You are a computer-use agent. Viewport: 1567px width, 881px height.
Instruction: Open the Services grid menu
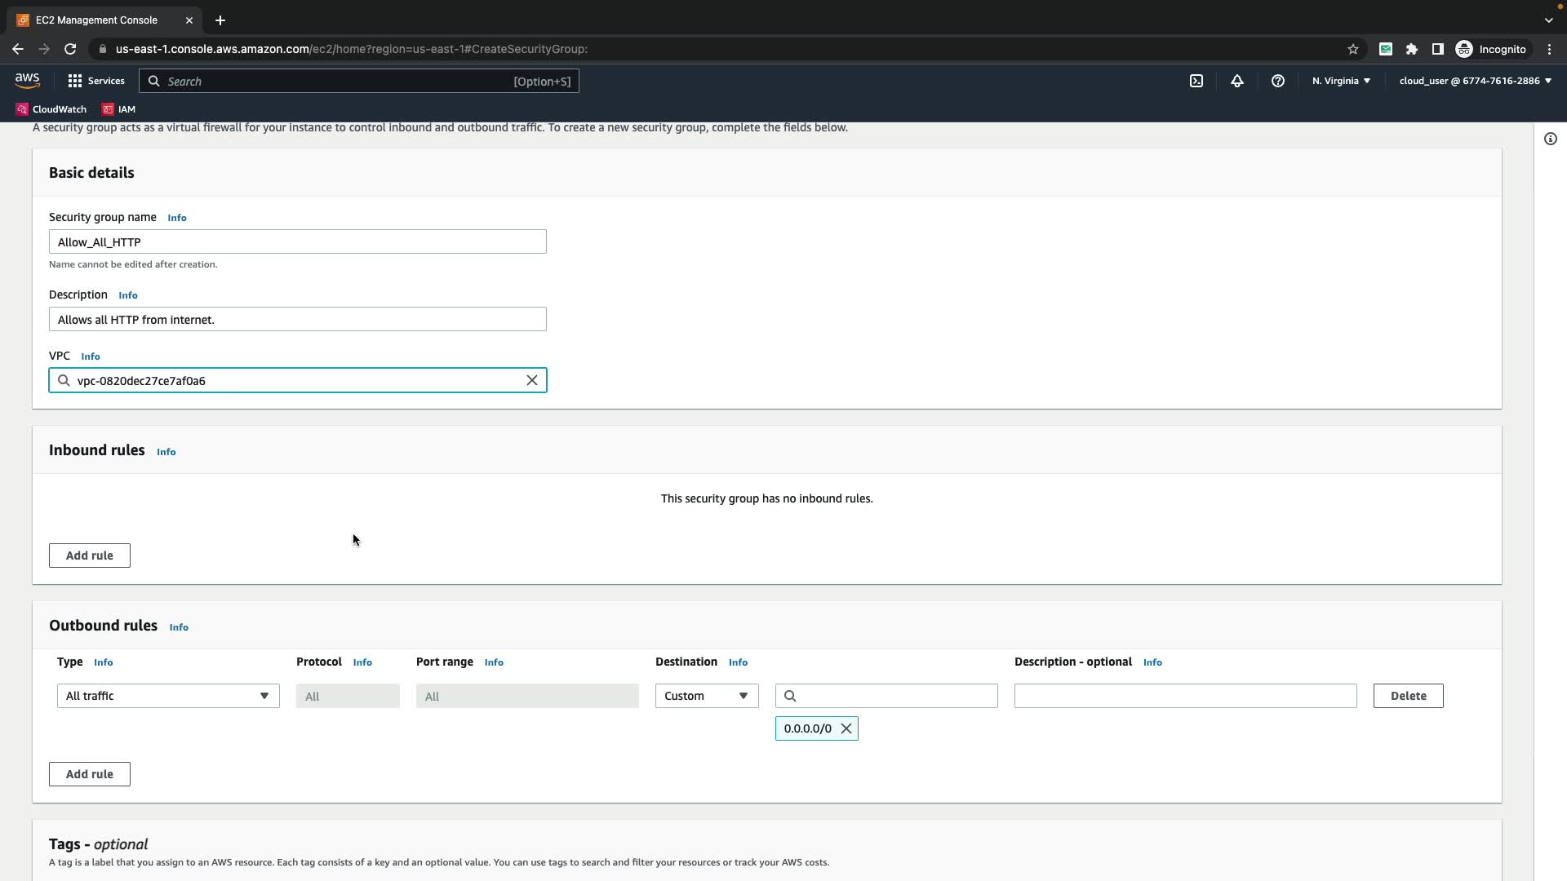tap(96, 81)
